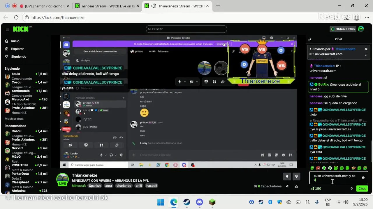
Task: Open the Minecraft category link
Action: [79, 185]
